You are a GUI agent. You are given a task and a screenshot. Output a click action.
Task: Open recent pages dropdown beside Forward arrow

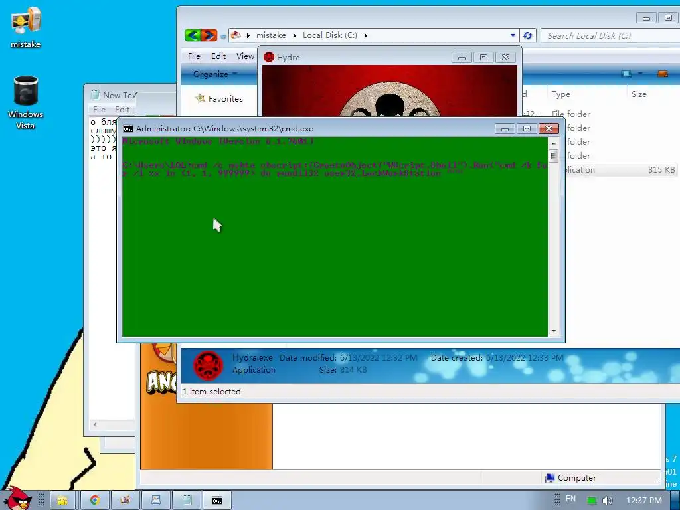tap(223, 37)
